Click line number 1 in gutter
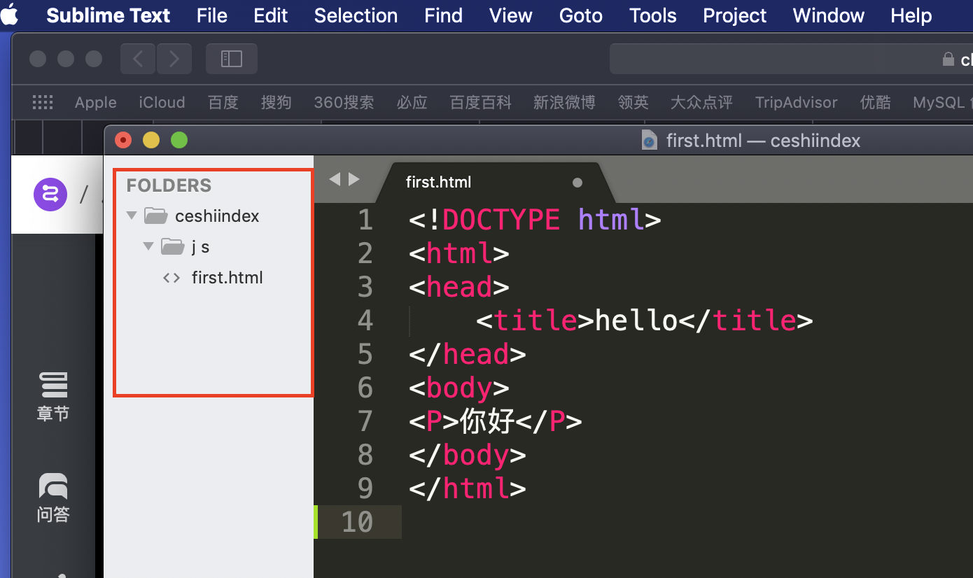The width and height of the screenshot is (973, 578). pos(365,220)
